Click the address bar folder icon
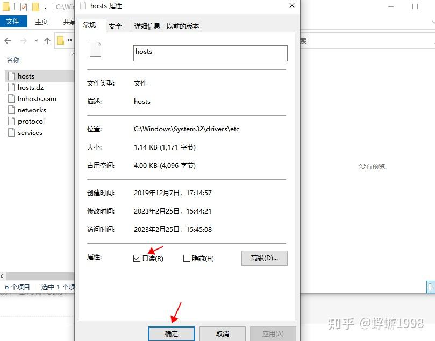This screenshot has height=341, width=435. click(x=60, y=40)
